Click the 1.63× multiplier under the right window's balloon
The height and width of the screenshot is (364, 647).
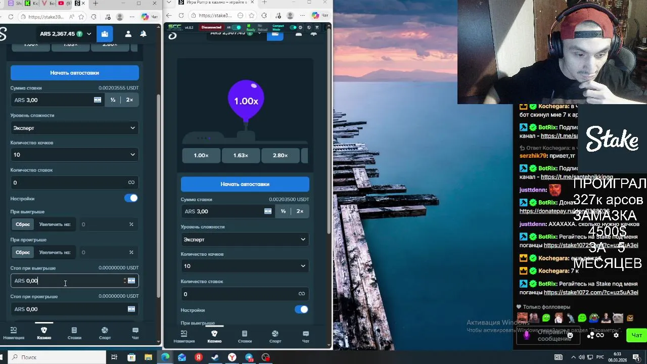241,155
